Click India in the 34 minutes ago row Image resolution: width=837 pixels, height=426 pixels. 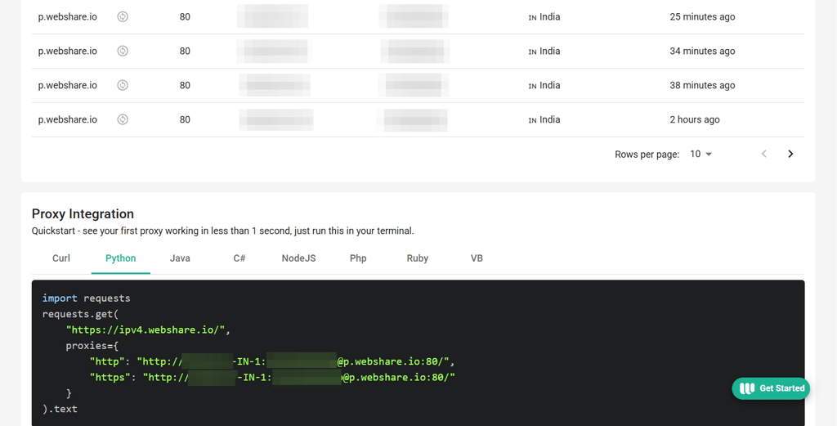[550, 51]
